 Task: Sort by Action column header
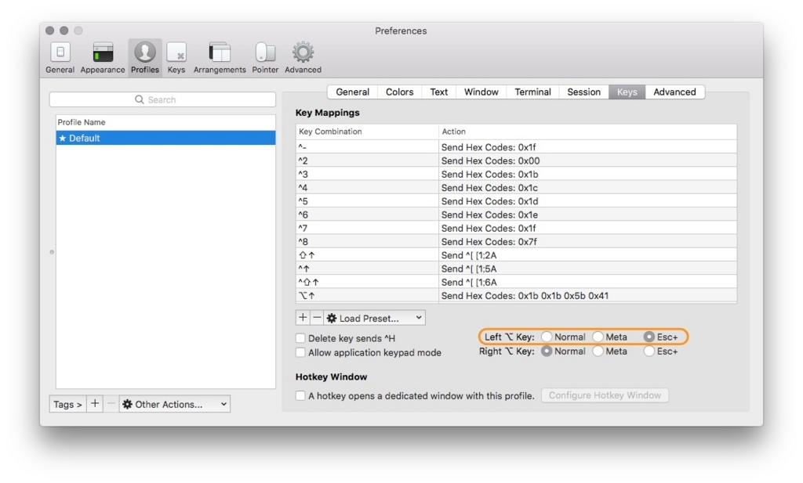tap(588, 132)
